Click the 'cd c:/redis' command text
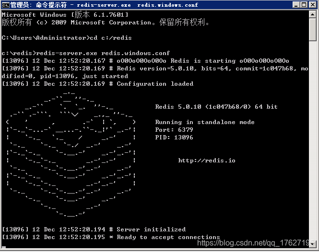The height and width of the screenshot is (252, 319). click(x=111, y=38)
